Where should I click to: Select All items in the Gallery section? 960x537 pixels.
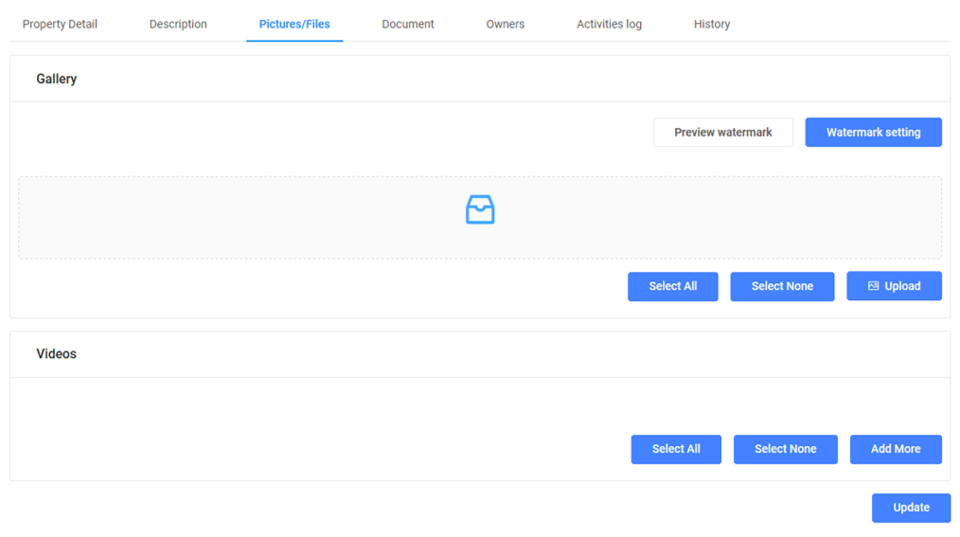tap(672, 286)
